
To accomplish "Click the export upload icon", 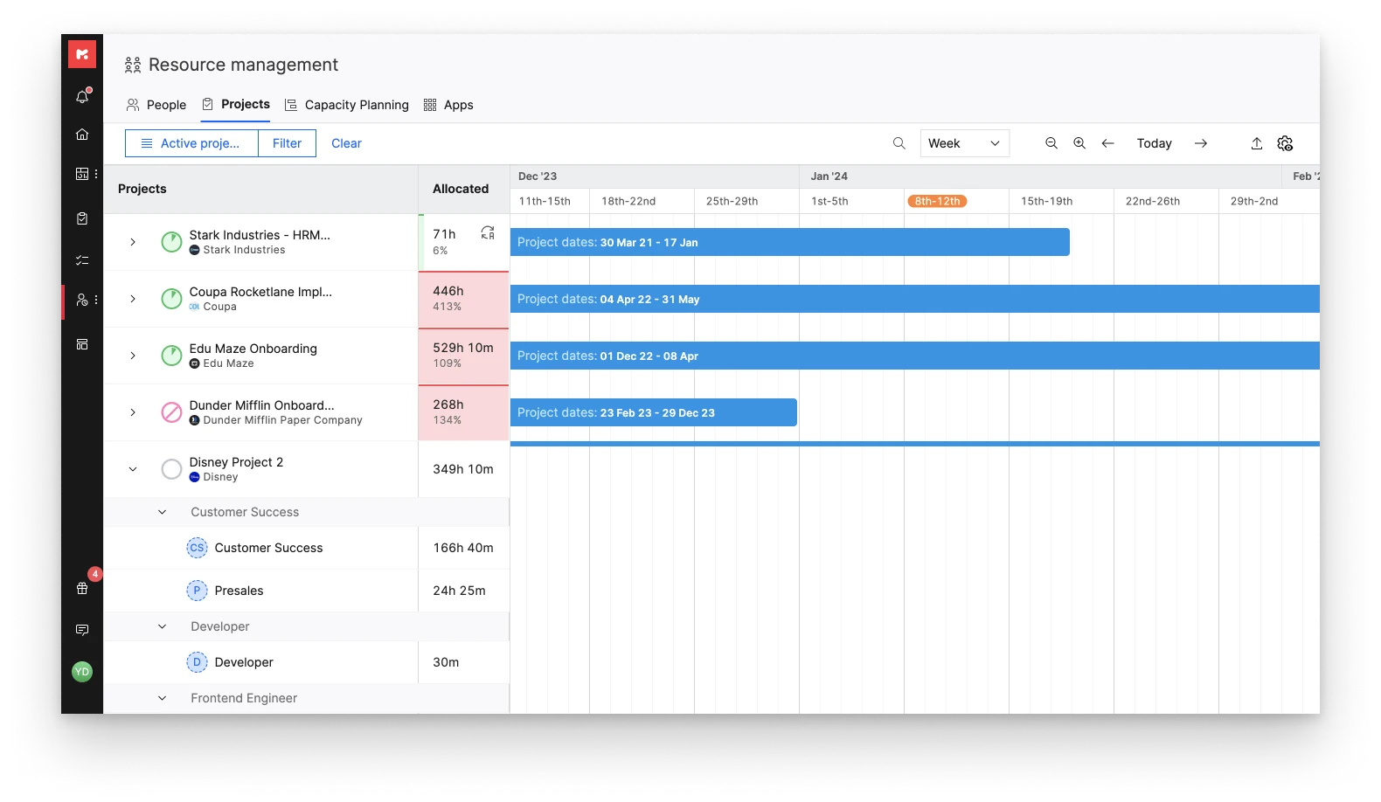I will (1256, 143).
